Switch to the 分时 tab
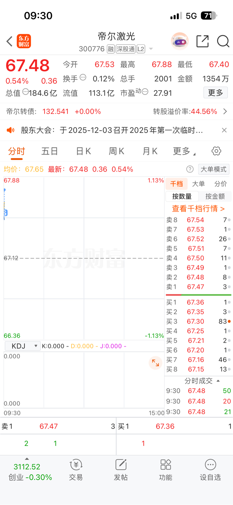 (x=17, y=151)
